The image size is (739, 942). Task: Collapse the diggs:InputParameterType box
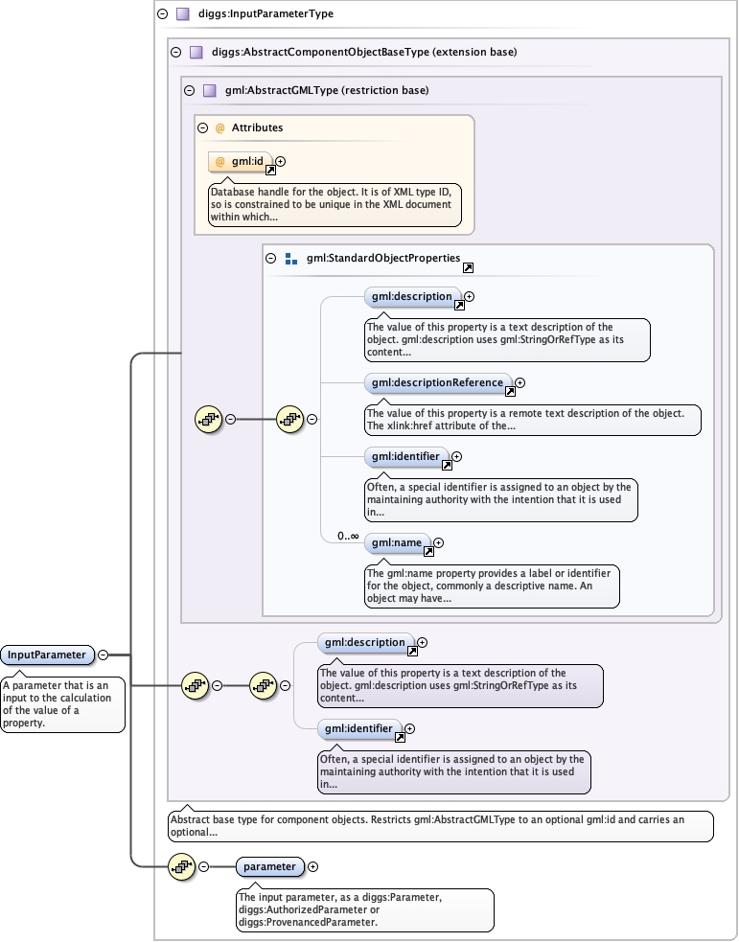(162, 13)
